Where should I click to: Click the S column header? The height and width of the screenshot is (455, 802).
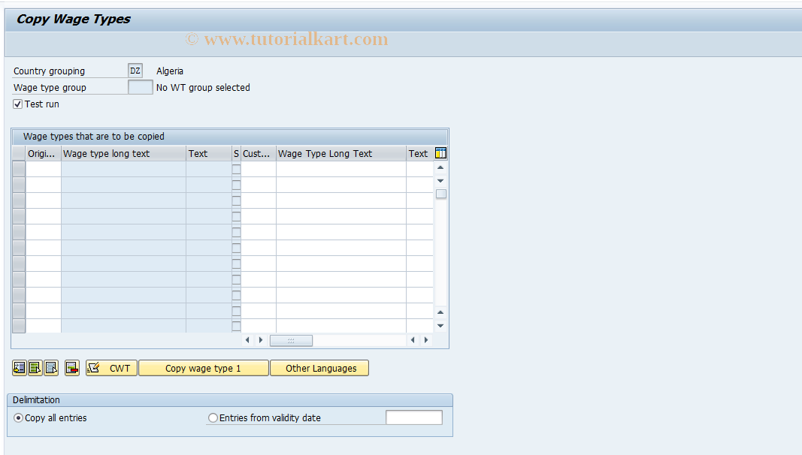236,153
